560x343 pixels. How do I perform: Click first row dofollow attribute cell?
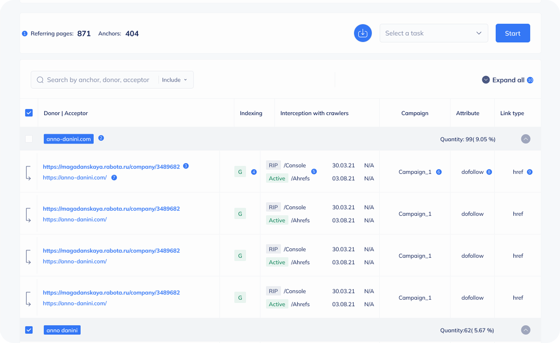pos(472,172)
